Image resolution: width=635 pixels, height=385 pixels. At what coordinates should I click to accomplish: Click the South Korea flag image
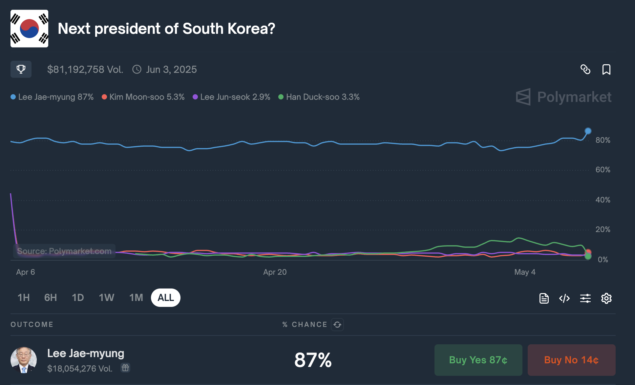[30, 29]
